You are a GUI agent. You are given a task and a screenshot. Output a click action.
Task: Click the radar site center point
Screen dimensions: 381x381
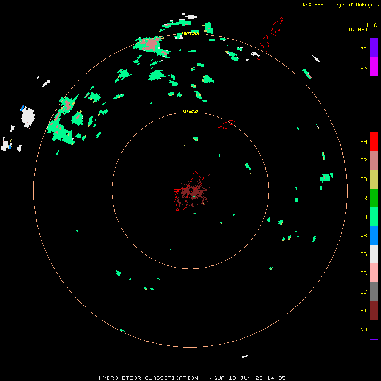(191, 190)
